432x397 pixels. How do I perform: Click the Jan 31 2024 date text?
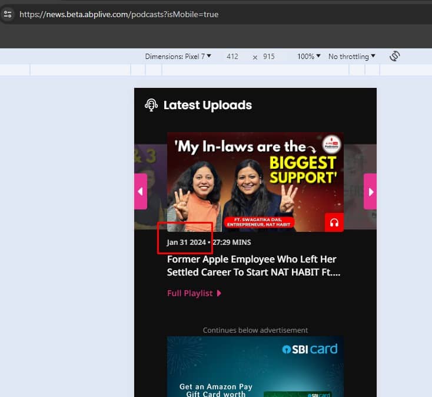click(186, 242)
